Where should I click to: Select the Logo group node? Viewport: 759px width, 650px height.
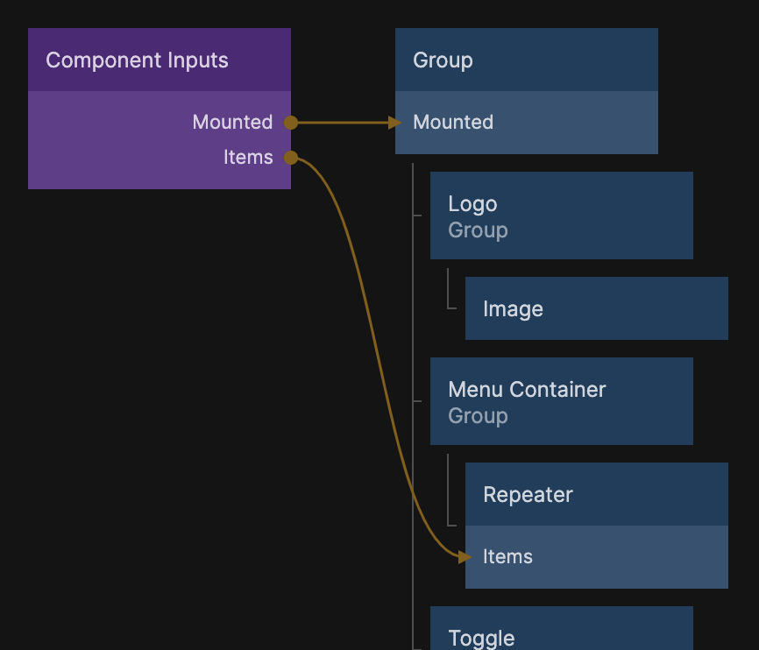coord(561,215)
